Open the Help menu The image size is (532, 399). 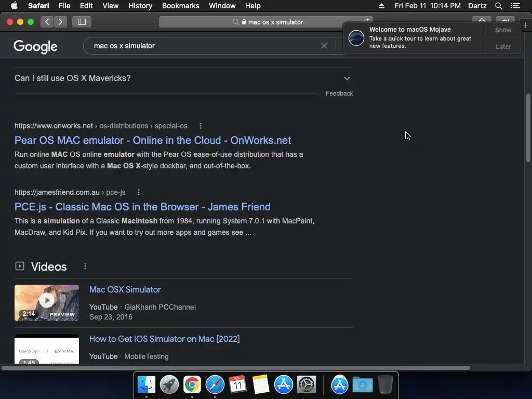click(x=253, y=6)
